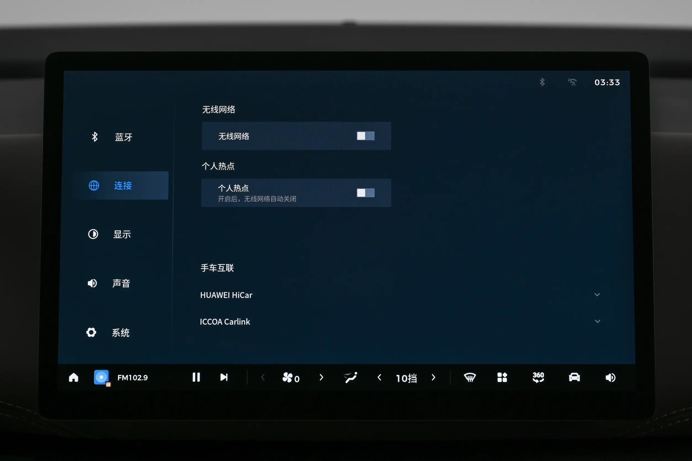Open the vehicle settings car icon
The height and width of the screenshot is (461, 692).
tap(574, 377)
